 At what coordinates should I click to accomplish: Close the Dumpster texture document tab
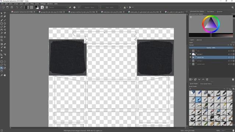34,12
